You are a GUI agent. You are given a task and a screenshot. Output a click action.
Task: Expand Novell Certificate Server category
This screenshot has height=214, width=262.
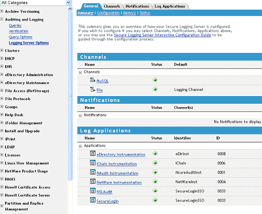point(2,195)
